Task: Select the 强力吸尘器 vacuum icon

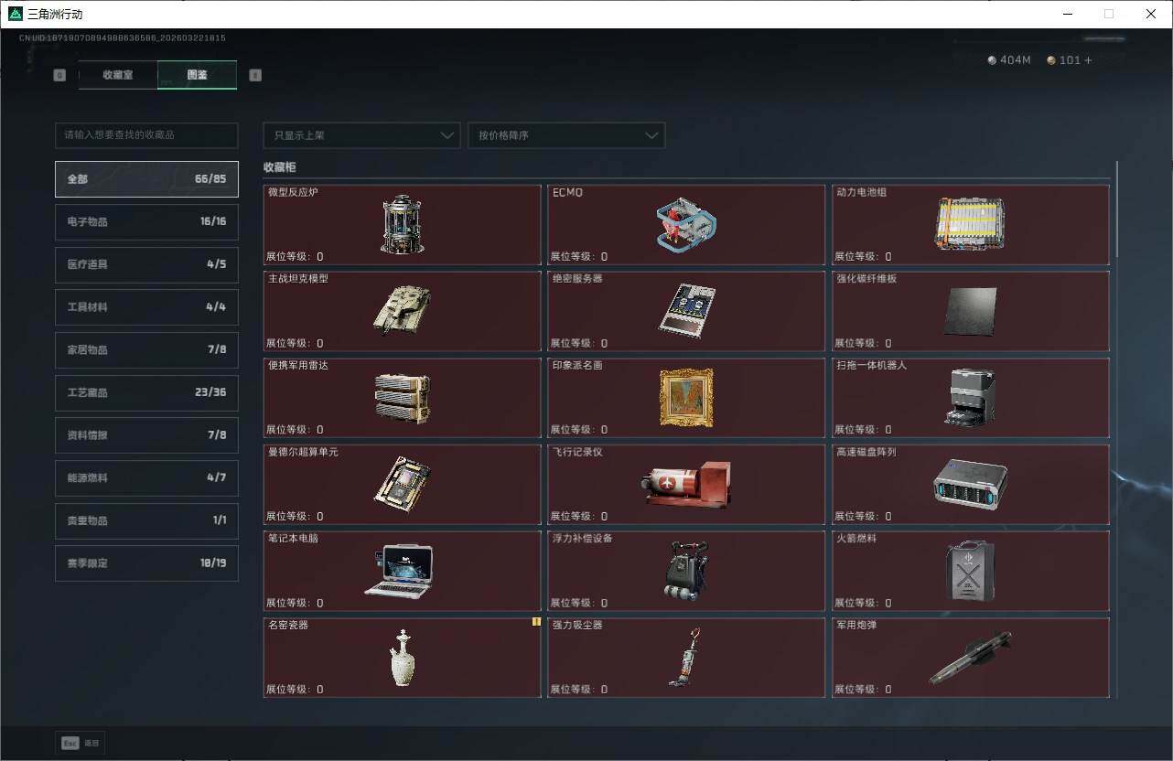Action: pyautogui.click(x=686, y=658)
